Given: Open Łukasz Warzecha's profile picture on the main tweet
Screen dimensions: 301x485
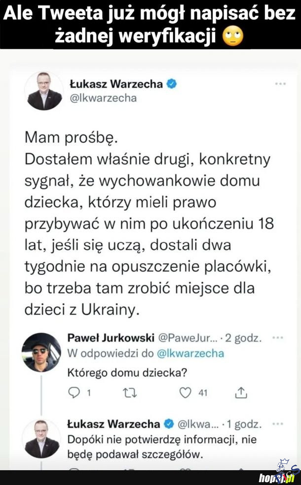Looking at the screenshot, I should (x=44, y=90).
